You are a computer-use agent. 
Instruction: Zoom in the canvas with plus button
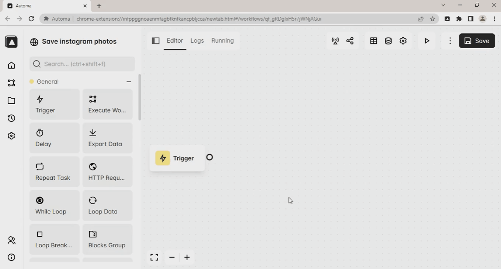pyautogui.click(x=187, y=257)
